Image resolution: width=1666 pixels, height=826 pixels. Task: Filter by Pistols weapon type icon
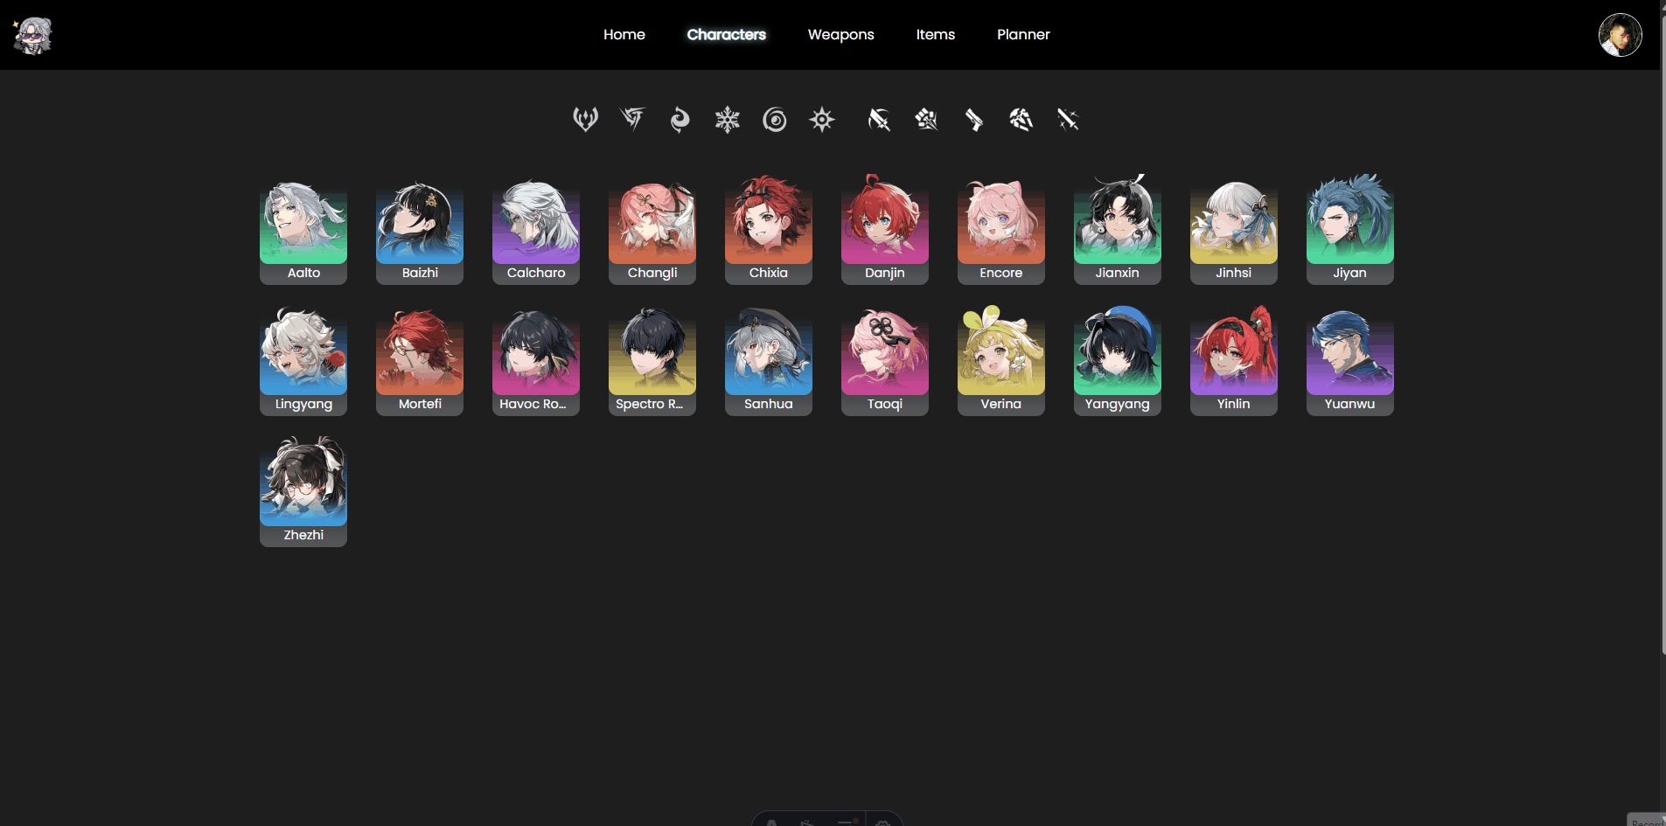pos(973,119)
